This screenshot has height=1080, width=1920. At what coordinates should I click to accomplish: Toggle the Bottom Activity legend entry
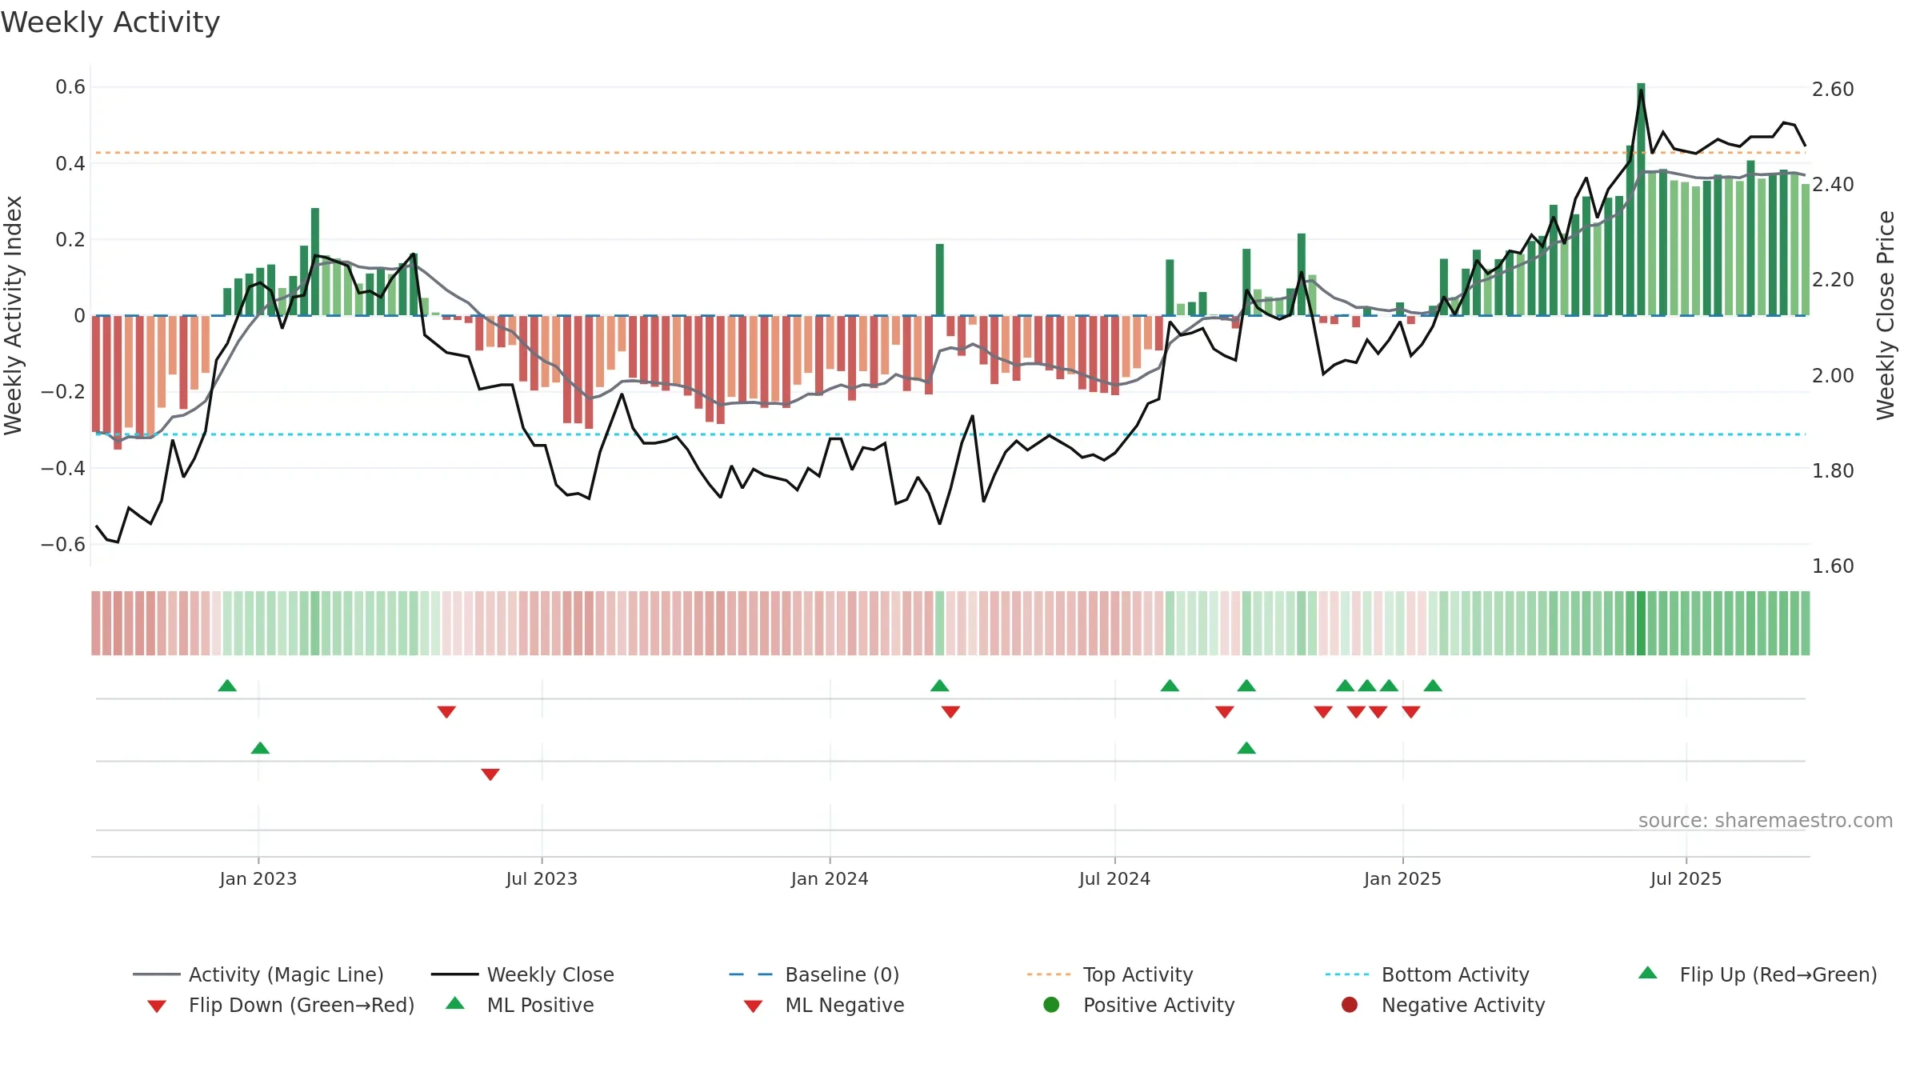click(1427, 974)
